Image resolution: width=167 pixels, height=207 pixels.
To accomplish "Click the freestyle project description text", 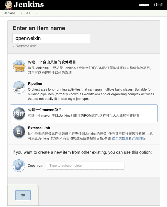I will tap(89, 70).
